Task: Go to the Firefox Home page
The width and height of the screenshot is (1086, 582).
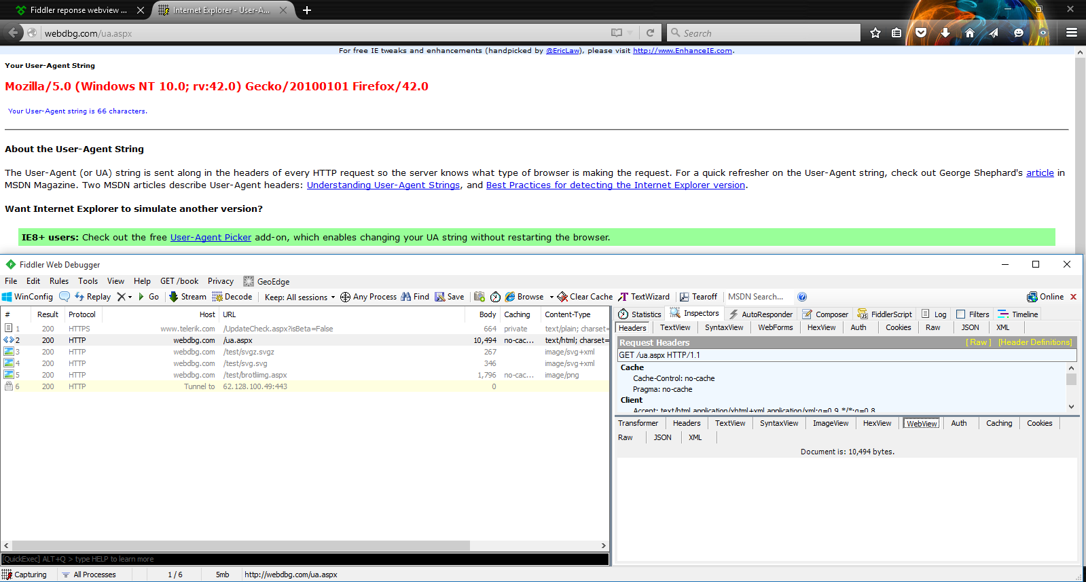Action: 969,33
